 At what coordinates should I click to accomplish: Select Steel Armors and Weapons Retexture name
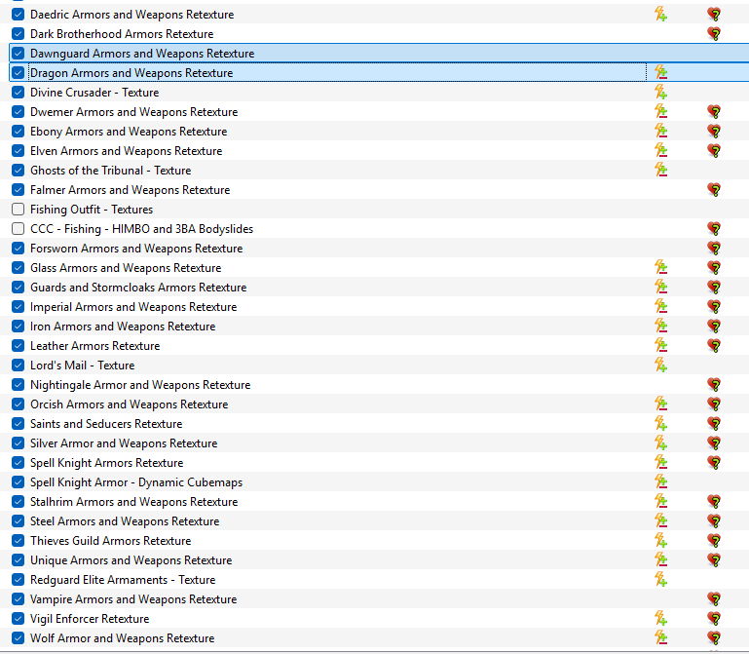125,521
